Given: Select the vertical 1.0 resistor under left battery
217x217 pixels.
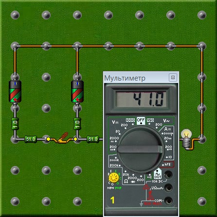Looking at the screenshot, I should (x=15, y=124).
